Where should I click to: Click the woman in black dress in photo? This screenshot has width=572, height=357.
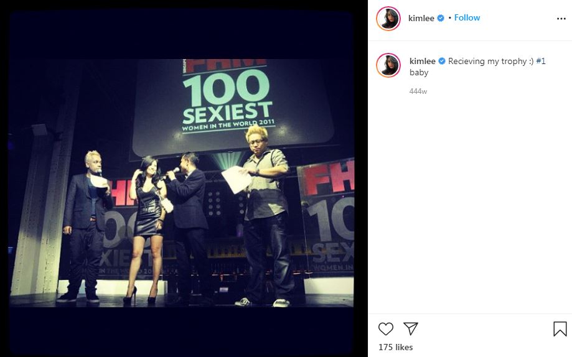point(148,229)
